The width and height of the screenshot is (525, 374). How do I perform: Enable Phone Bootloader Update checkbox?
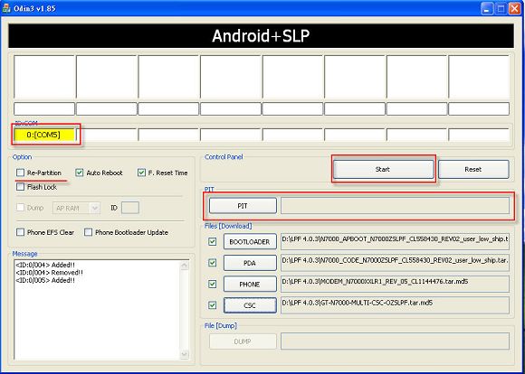click(x=88, y=232)
